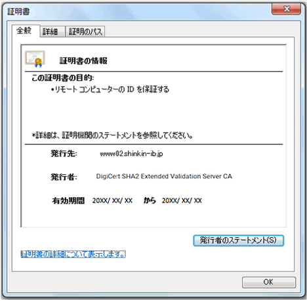The width and height of the screenshot is (307, 301).
Task: Click the 証明機関のステートメント note text
Action: coord(112,135)
